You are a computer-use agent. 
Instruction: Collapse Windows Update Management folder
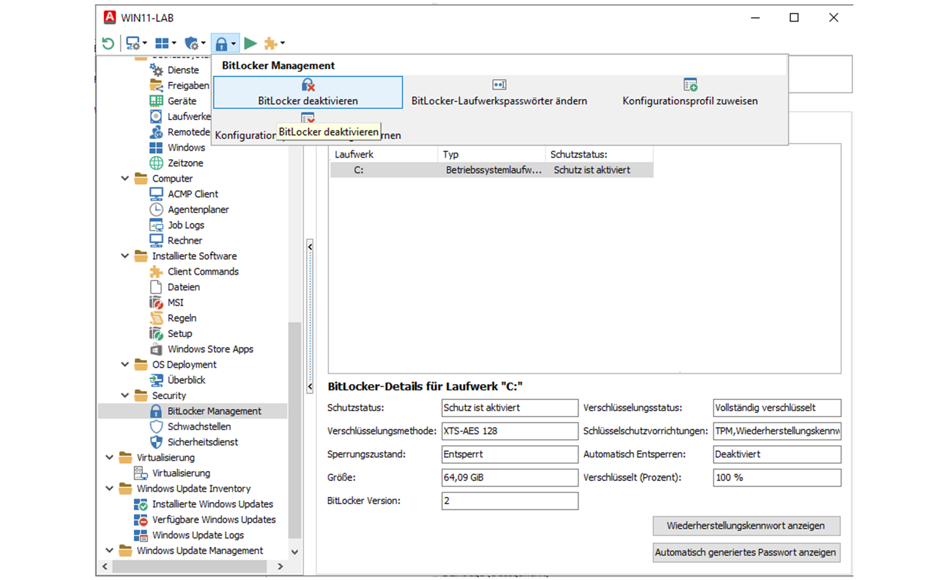(109, 551)
